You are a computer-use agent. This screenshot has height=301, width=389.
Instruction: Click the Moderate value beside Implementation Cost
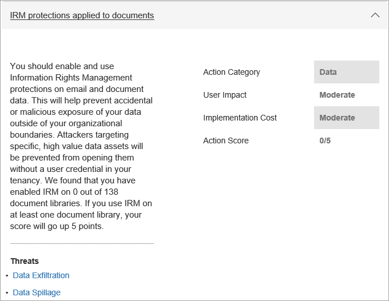pos(337,118)
